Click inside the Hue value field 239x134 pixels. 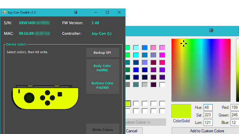coord(208,107)
